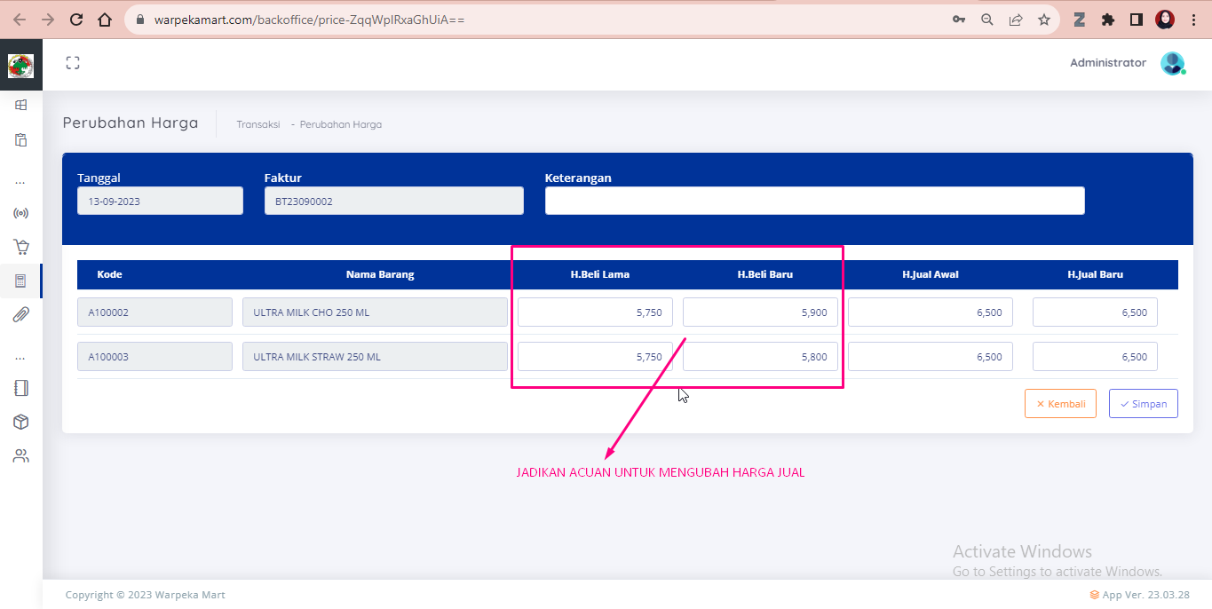Click the H.Jual Awal column header
The width and height of the screenshot is (1212, 609).
[931, 274]
